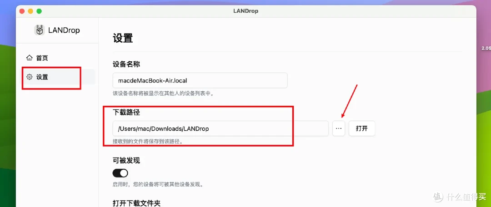This screenshot has width=491, height=207.
Task: Click the hint 接收到的文件将保存到该路径。
Action: [148, 141]
